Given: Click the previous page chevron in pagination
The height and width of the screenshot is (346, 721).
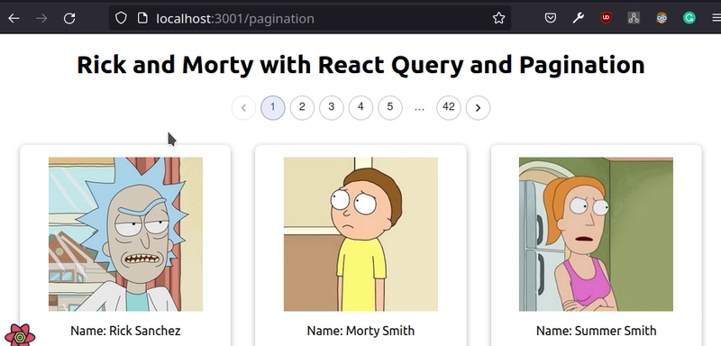Looking at the screenshot, I should 243,108.
